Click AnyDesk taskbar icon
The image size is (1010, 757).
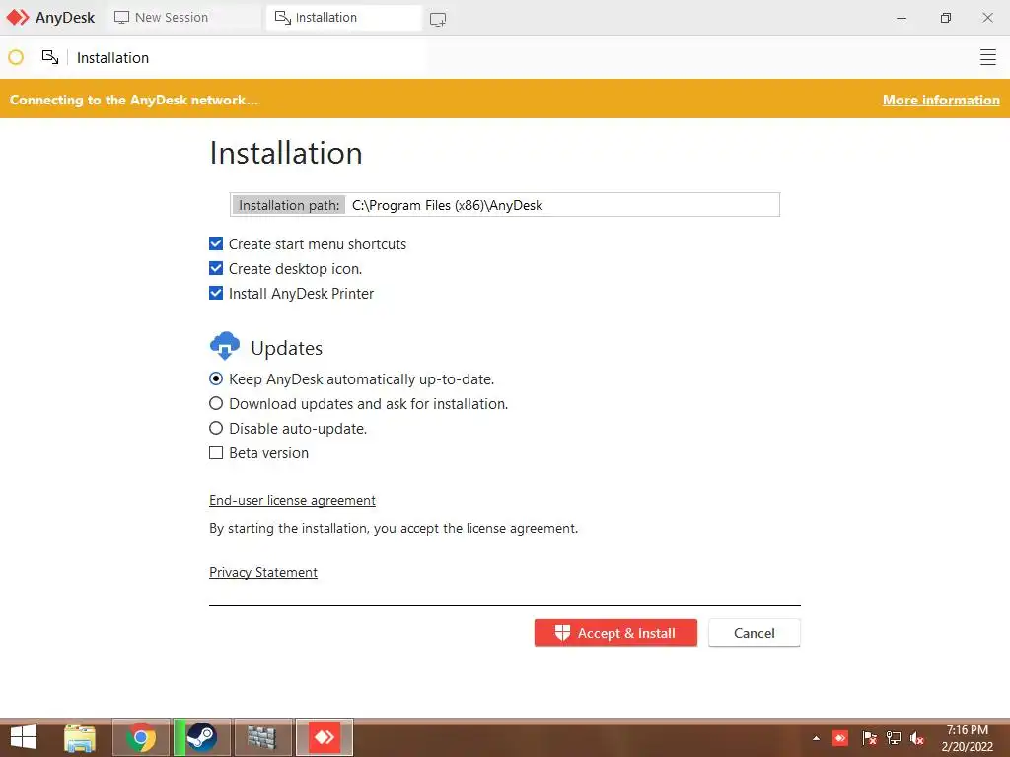[x=324, y=737]
